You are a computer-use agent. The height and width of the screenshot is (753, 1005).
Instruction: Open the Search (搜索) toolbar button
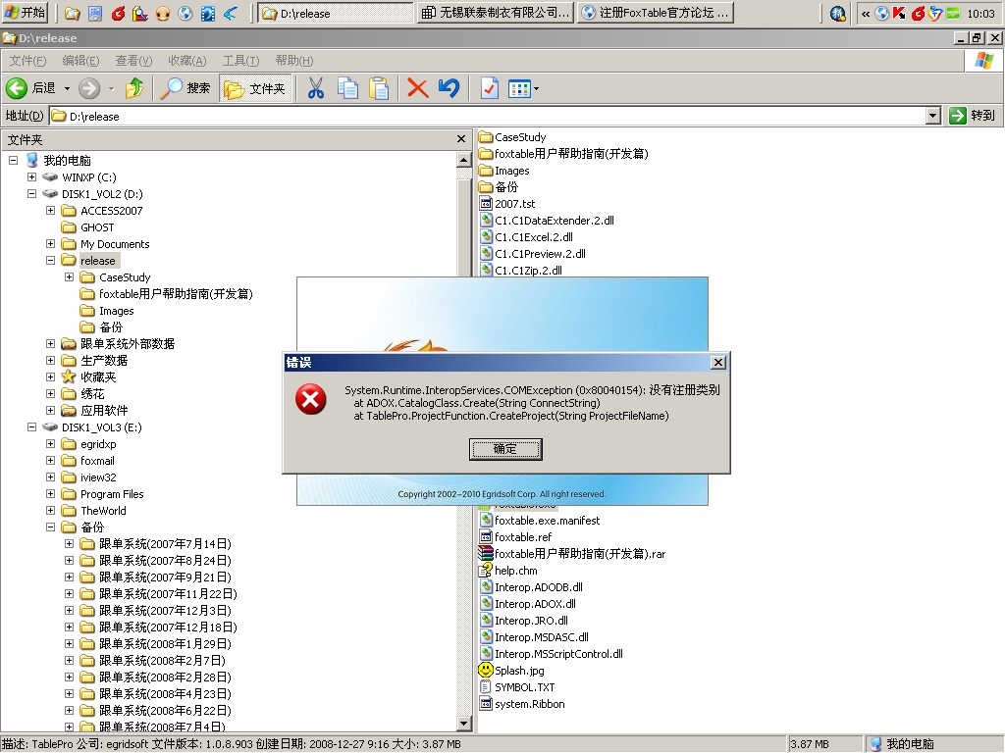[185, 88]
